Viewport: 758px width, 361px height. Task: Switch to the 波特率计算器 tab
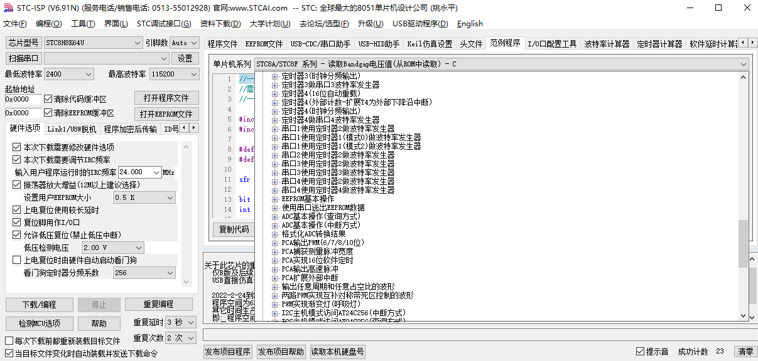click(x=607, y=44)
